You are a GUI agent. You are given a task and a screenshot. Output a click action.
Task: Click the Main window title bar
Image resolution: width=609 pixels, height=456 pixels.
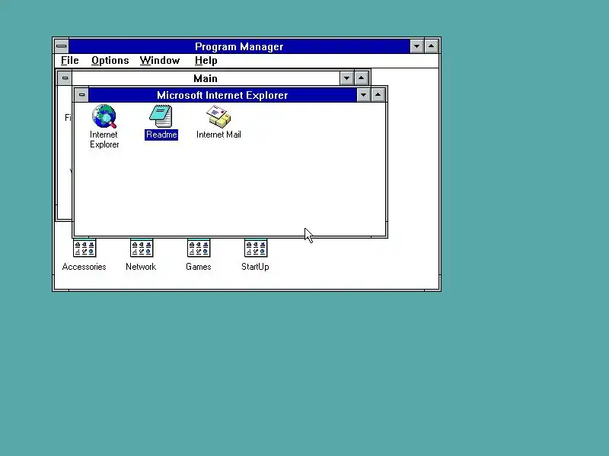(x=206, y=78)
